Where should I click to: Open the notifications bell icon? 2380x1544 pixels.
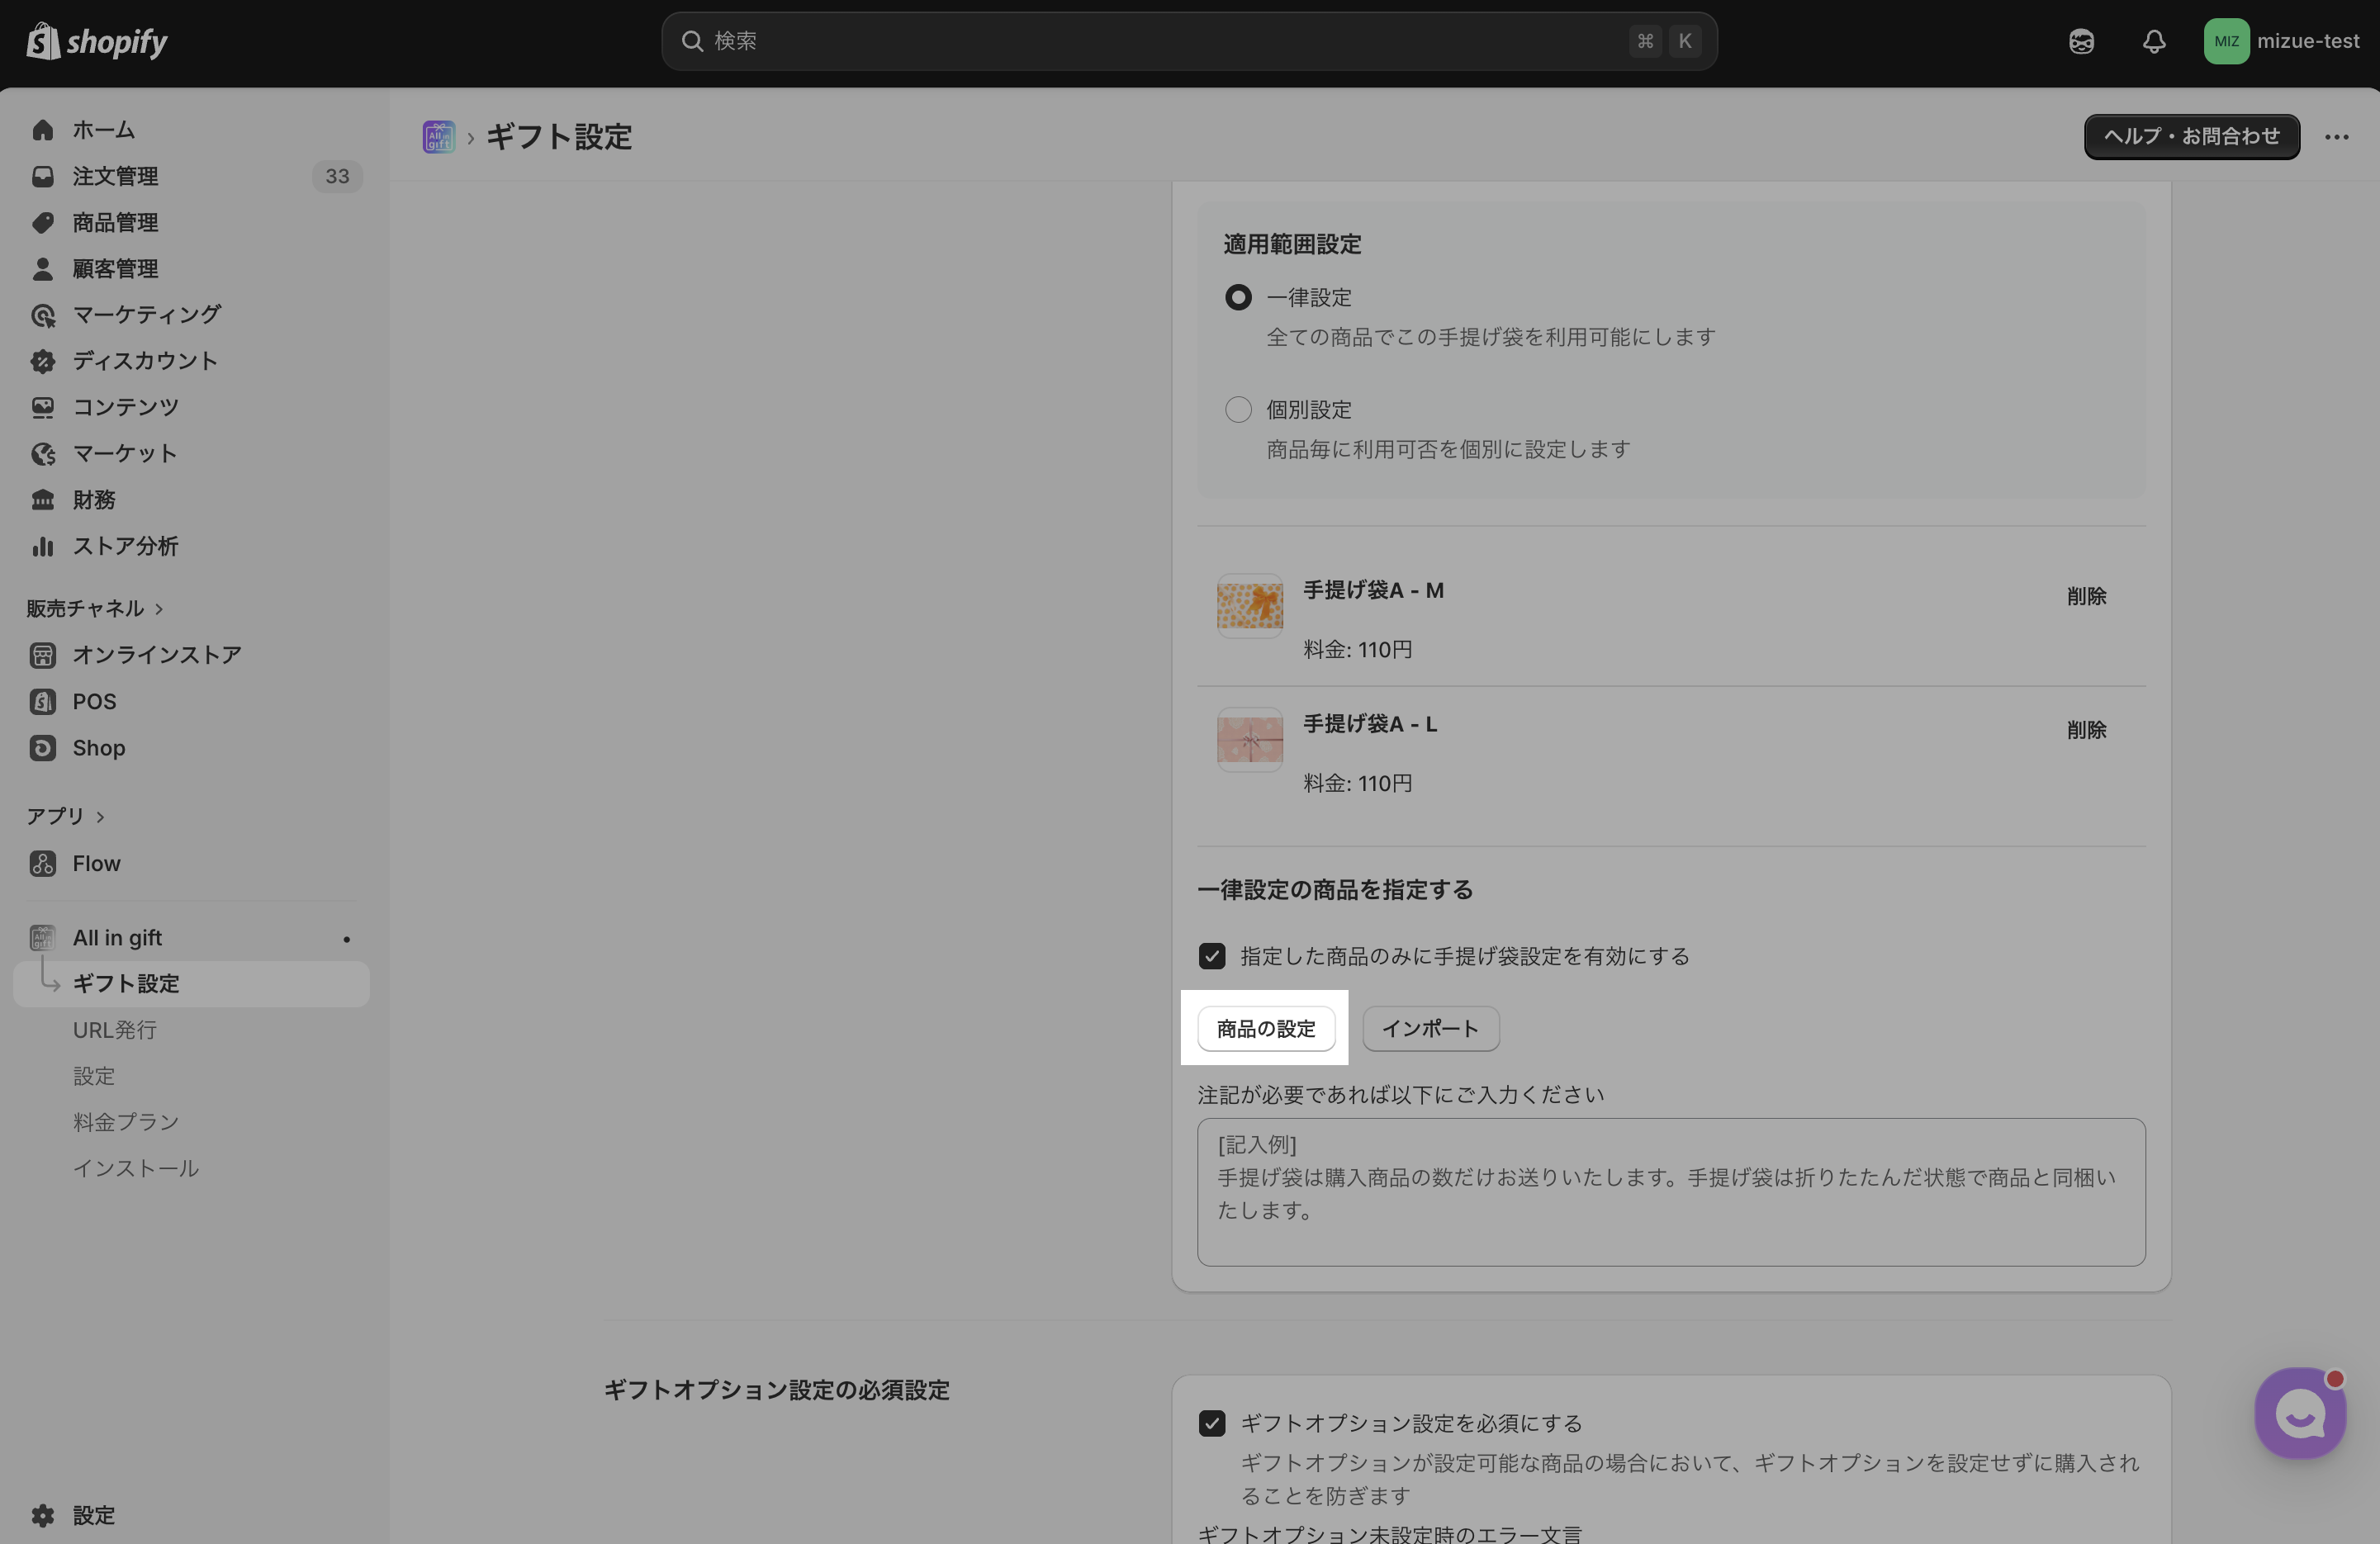tap(2154, 41)
